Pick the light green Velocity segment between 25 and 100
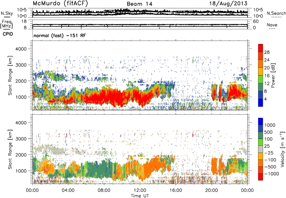286x198 pixels. tap(261, 142)
